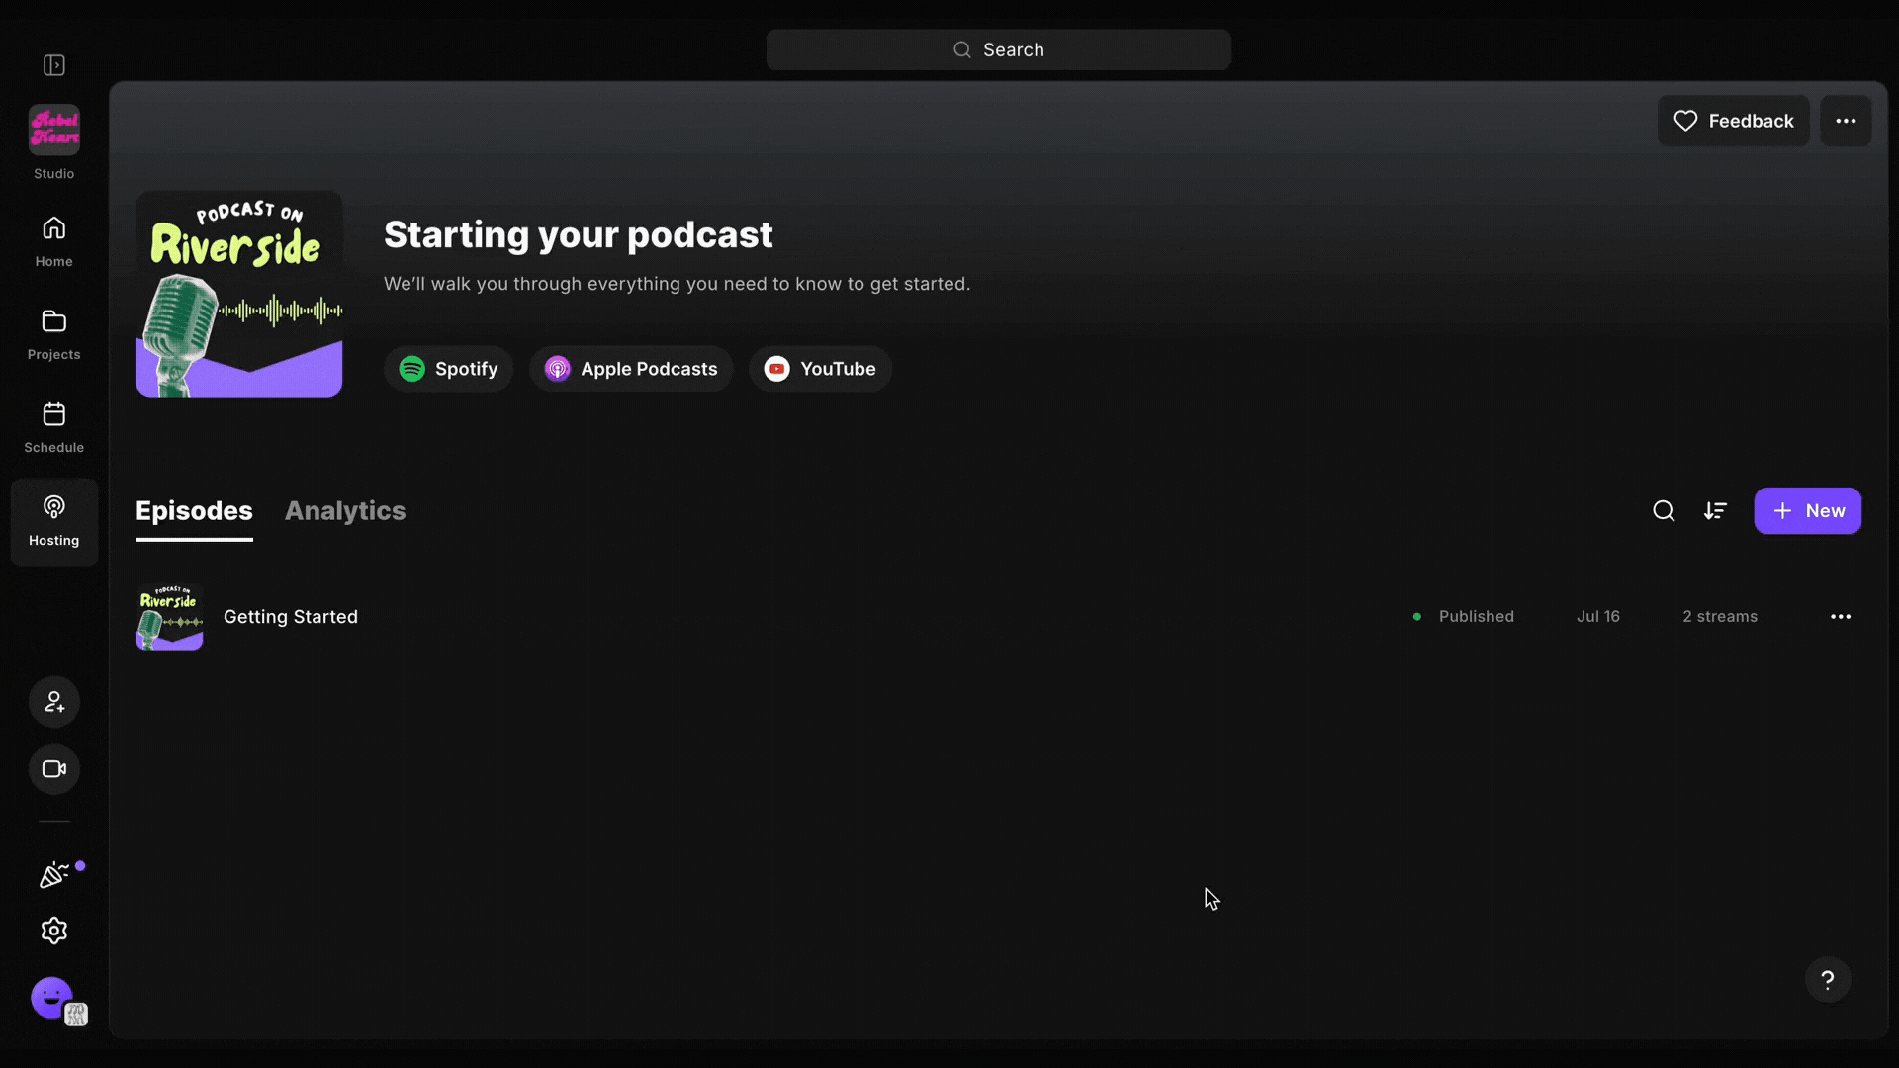
Task: Search episodes with magnifier icon
Action: 1664,511
